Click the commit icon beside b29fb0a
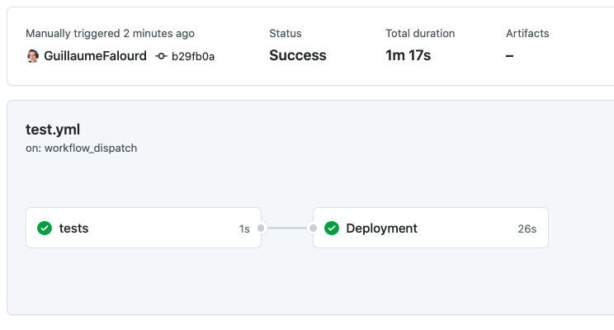614x330 pixels. (x=162, y=56)
